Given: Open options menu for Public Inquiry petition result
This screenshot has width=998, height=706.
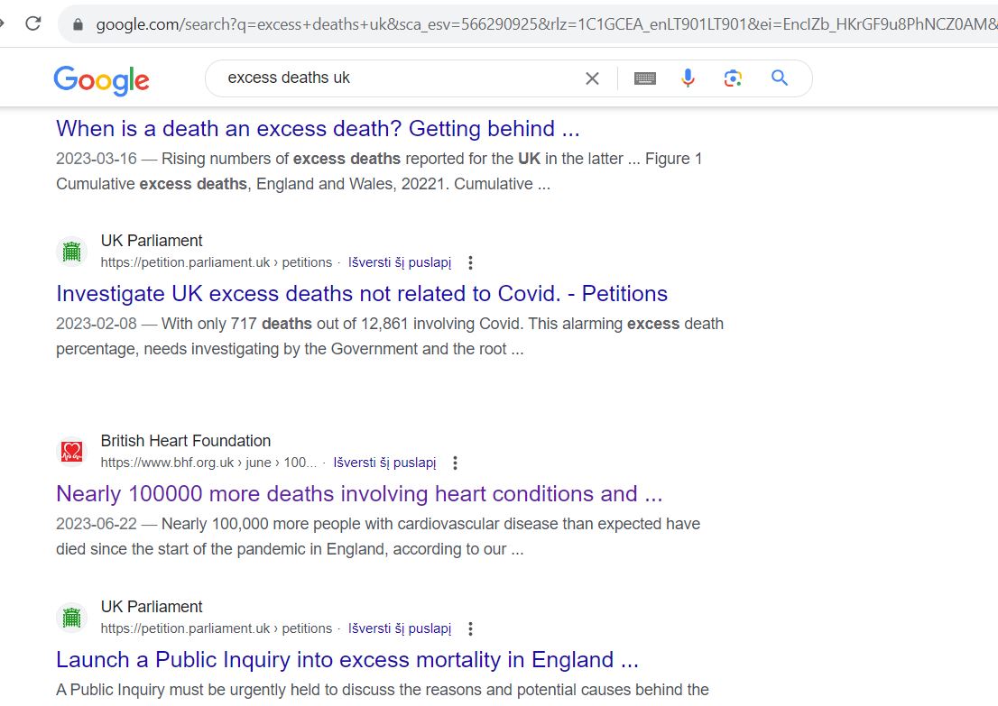Looking at the screenshot, I should coord(470,629).
